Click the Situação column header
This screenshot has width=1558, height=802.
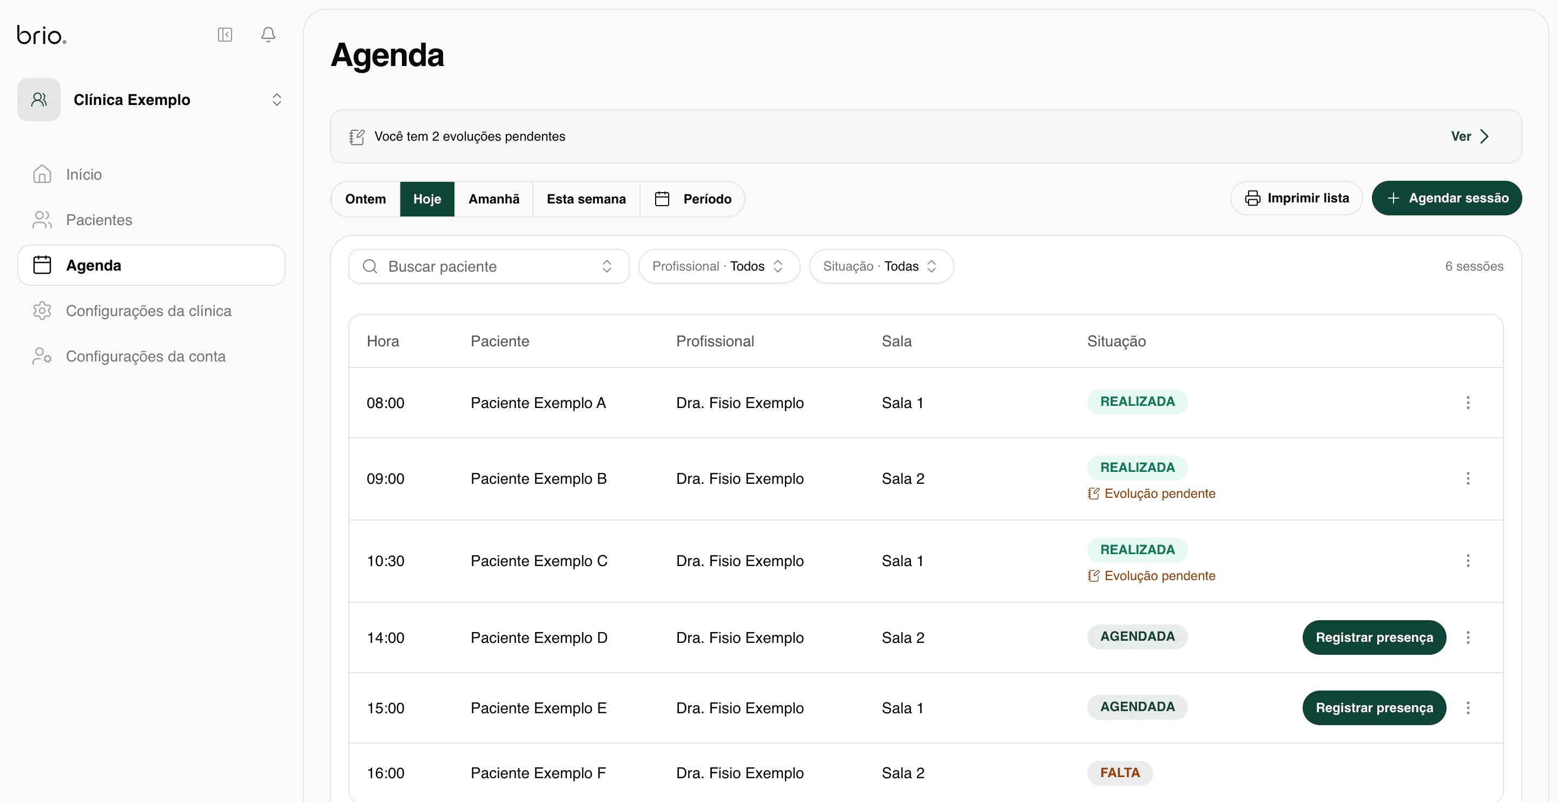coord(1117,341)
